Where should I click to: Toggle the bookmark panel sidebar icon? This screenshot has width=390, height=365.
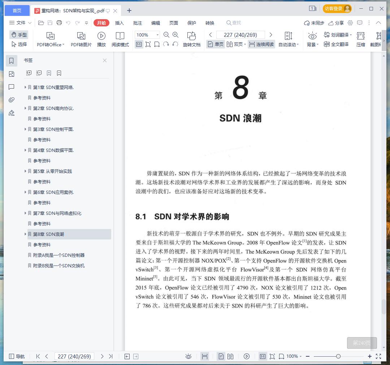(x=12, y=61)
